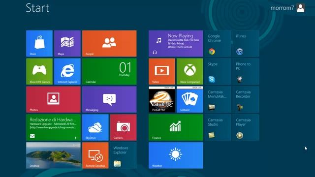Open the Finance tile
Viewport: 315px width, 177px height.
176,127
